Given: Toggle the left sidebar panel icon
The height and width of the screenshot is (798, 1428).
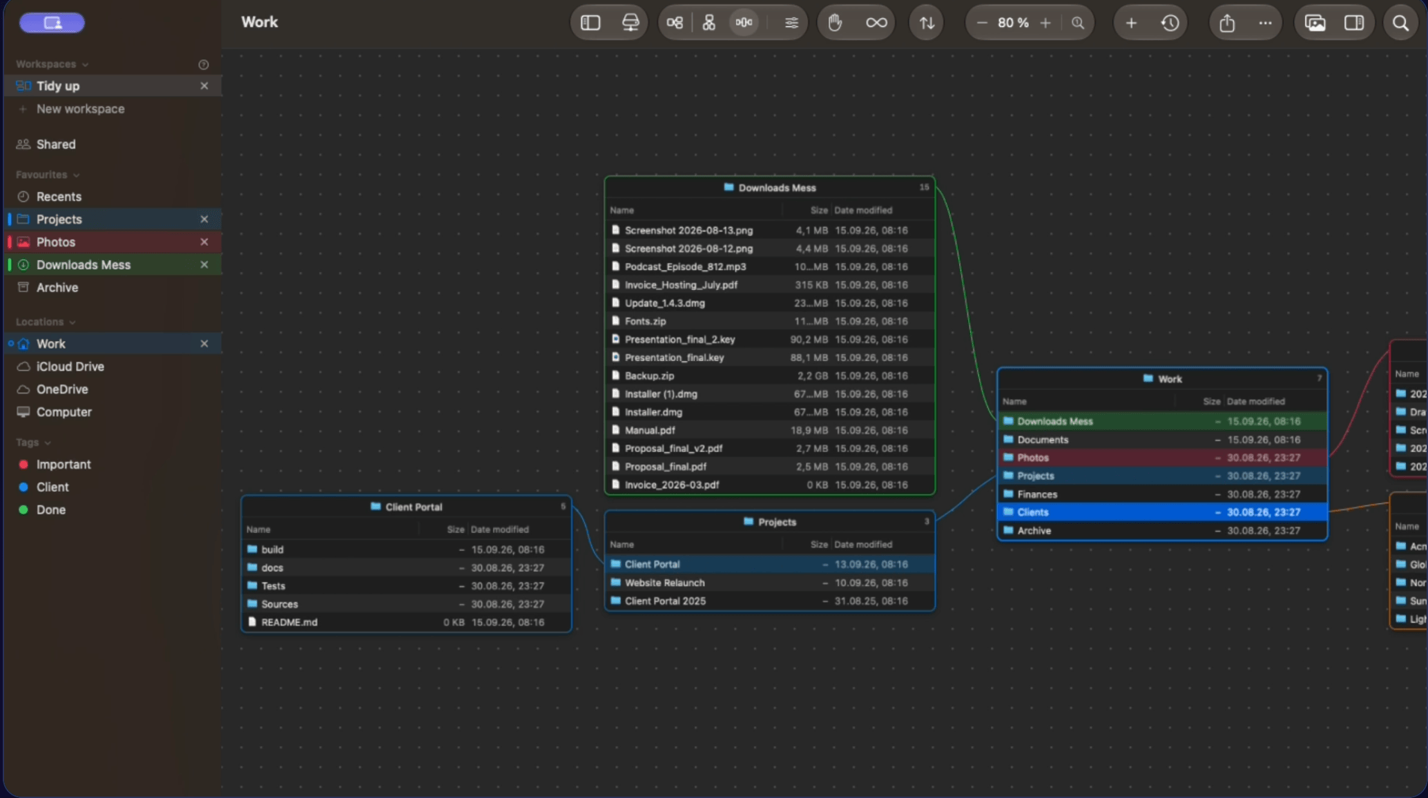Looking at the screenshot, I should 590,23.
